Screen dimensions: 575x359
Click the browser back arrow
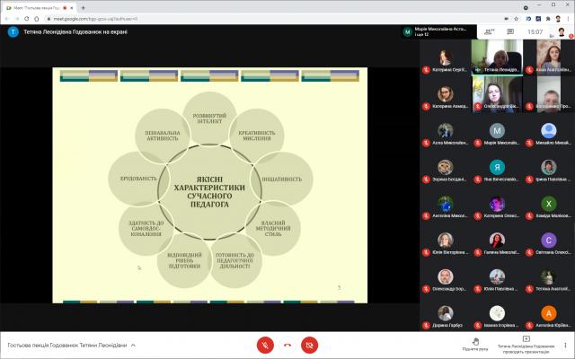8,19
